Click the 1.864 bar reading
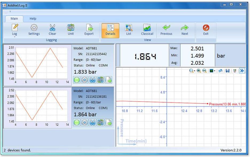The width and height of the screenshot is (250, 157). pos(85,114)
